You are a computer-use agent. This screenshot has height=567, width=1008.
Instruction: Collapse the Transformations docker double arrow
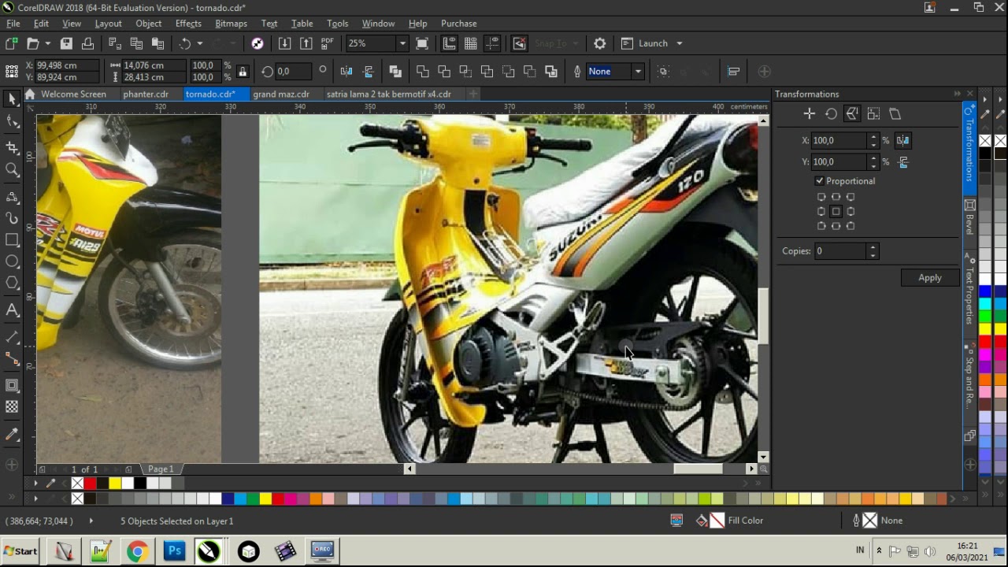[x=958, y=94]
